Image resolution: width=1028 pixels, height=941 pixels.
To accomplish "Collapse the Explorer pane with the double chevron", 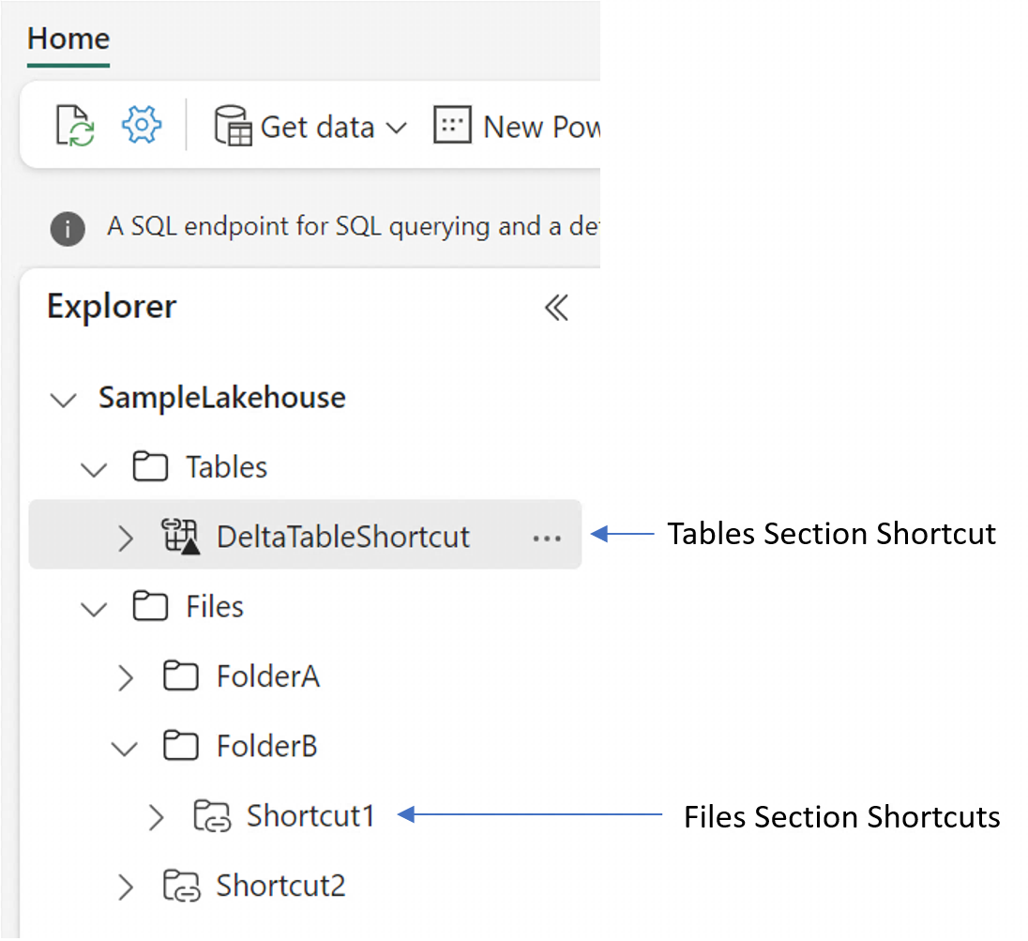I will coord(556,307).
